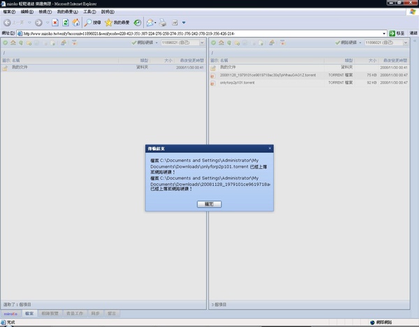Viewport: 419px width, 327px height.
Task: Click the IE Forward arrow button
Action: pos(38,23)
